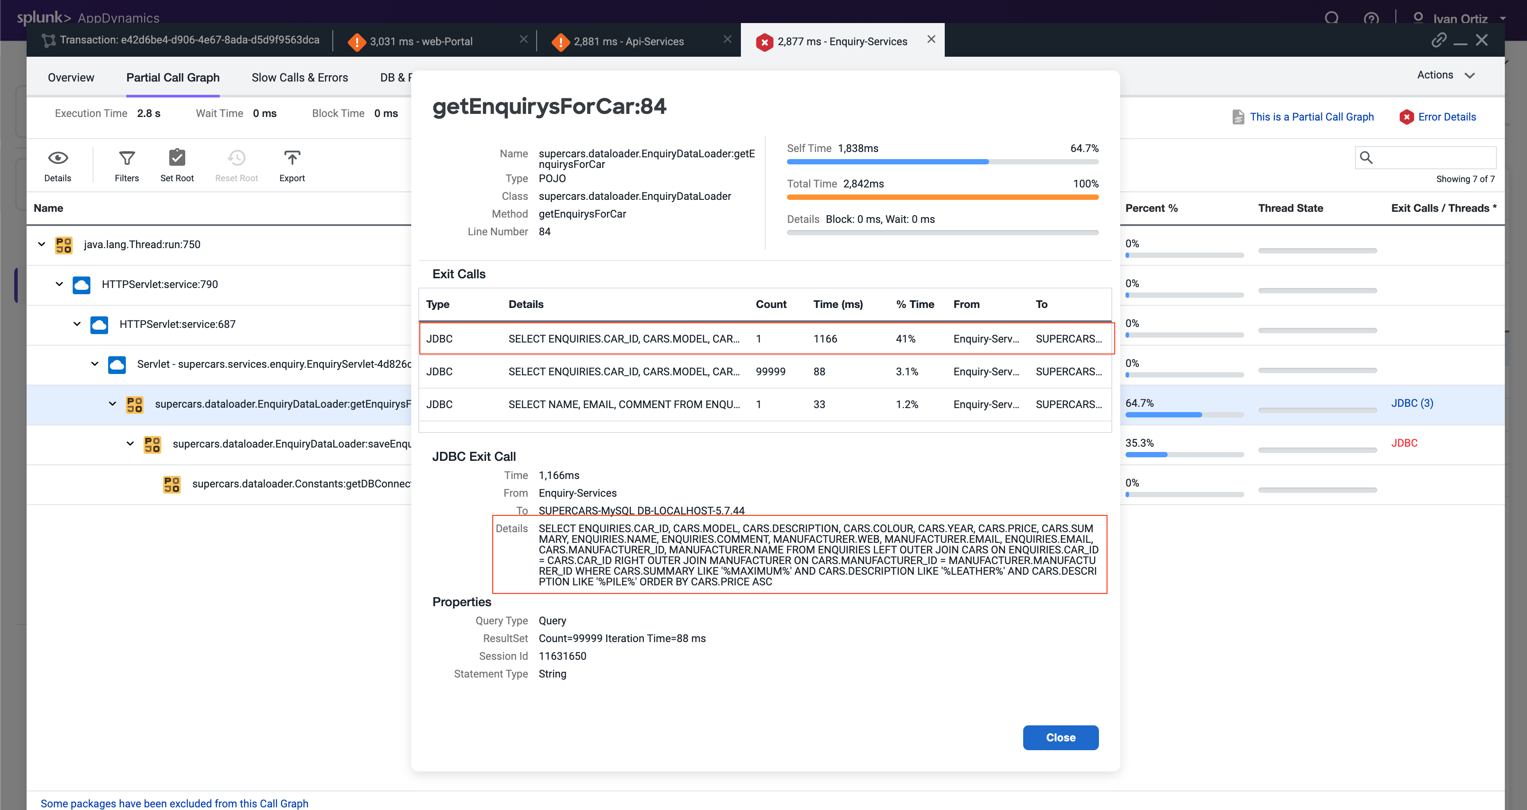Collapse the HTTPServlet:service:790 tree node
Screen dimensions: 1527x810
pos(59,284)
